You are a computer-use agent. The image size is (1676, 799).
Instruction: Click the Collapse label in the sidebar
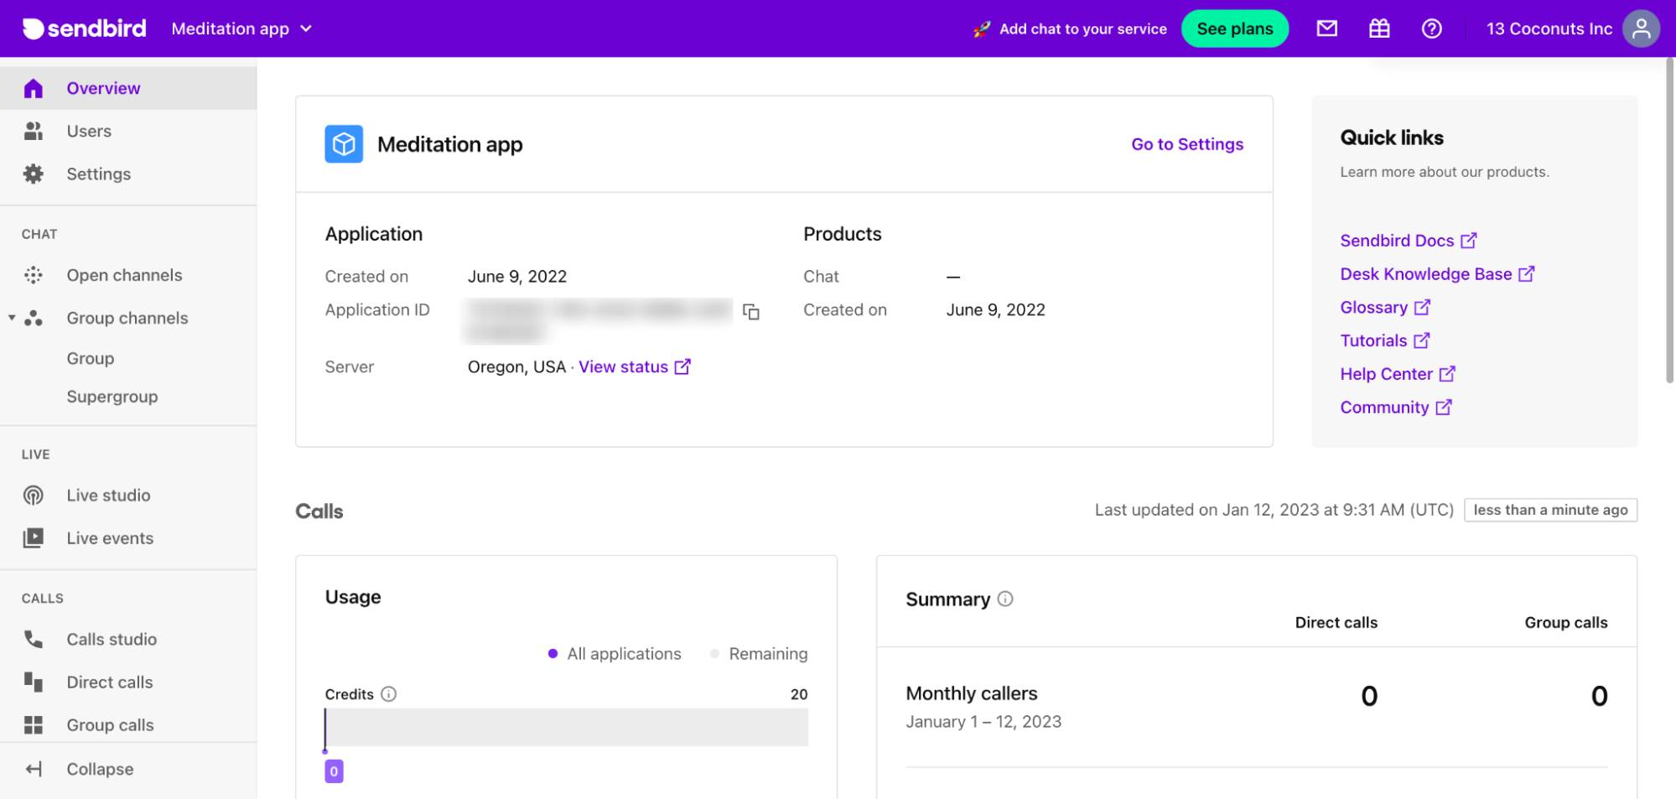pyautogui.click(x=100, y=769)
